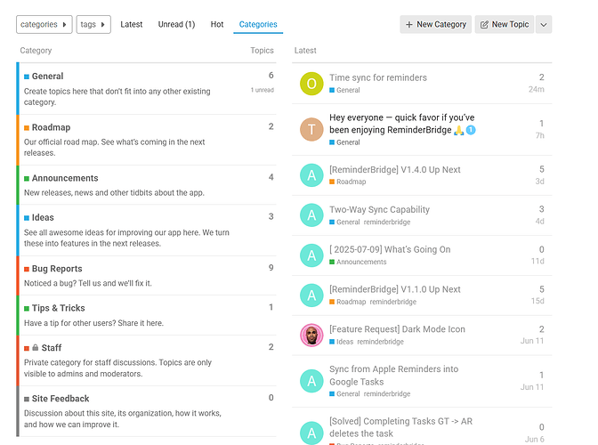Open the Ideas category
This screenshot has width=598, height=445.
(43, 217)
